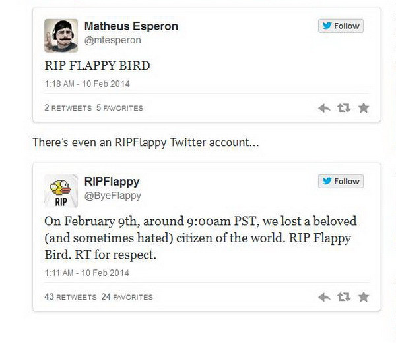This screenshot has width=396, height=343.
Task: Favorite Matheus Esperon's tweet with the star
Action: (x=364, y=108)
